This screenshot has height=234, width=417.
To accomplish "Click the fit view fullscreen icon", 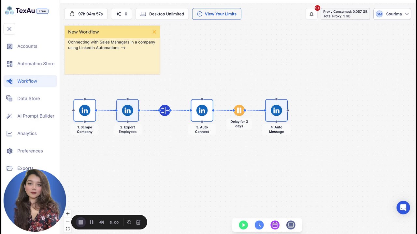I will (68, 229).
